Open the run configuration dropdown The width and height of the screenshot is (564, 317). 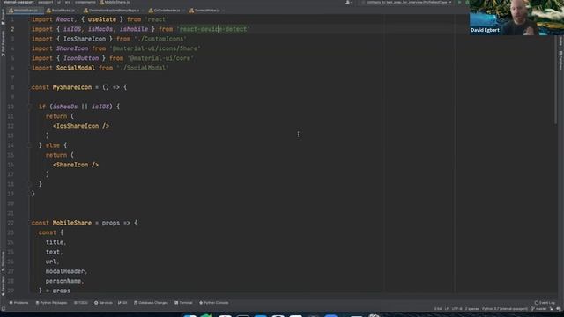tap(406, 2)
